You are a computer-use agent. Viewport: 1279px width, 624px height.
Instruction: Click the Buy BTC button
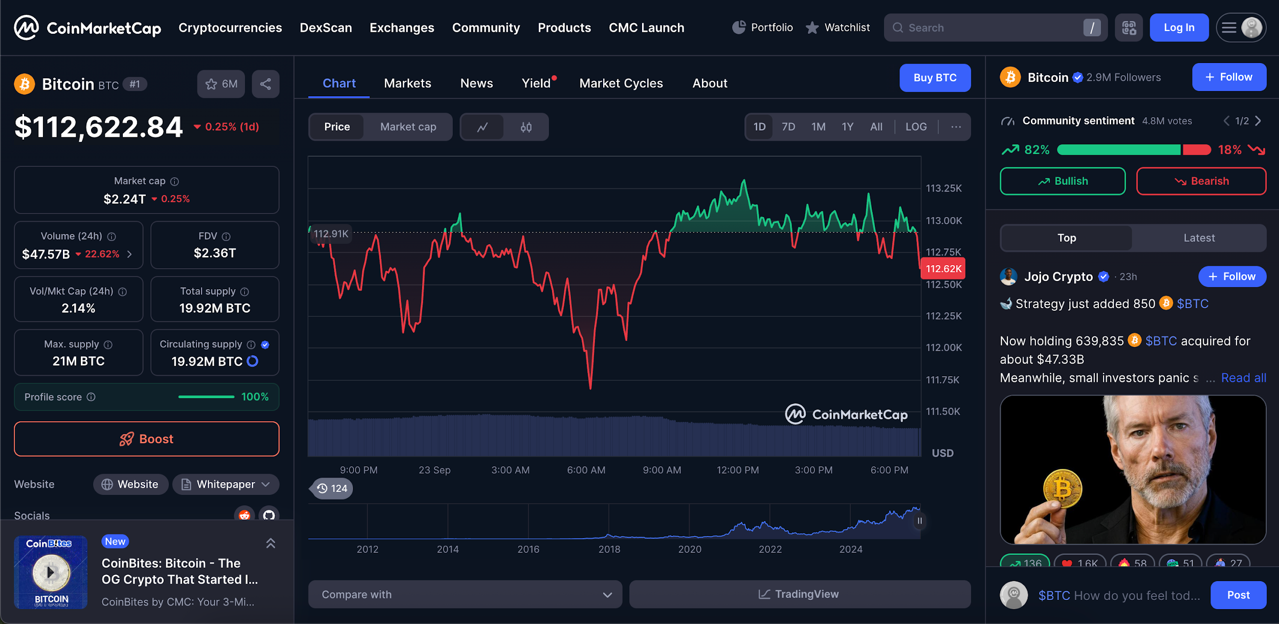935,78
